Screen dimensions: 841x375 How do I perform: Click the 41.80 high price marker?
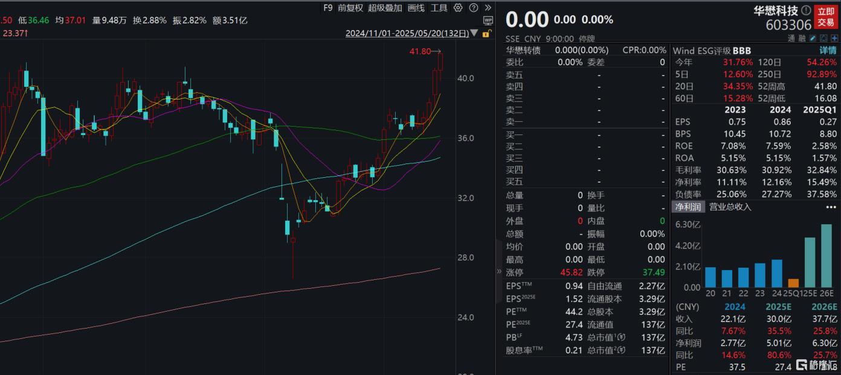point(420,52)
